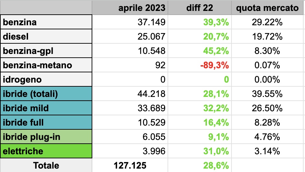This screenshot has width=305, height=172.
Task: Select the benzina-gpl label cell
Action: (46, 51)
